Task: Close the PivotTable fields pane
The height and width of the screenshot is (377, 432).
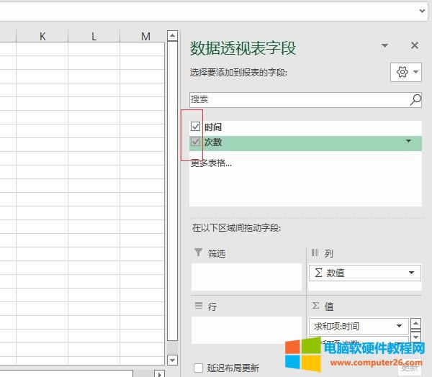Action: click(x=414, y=46)
